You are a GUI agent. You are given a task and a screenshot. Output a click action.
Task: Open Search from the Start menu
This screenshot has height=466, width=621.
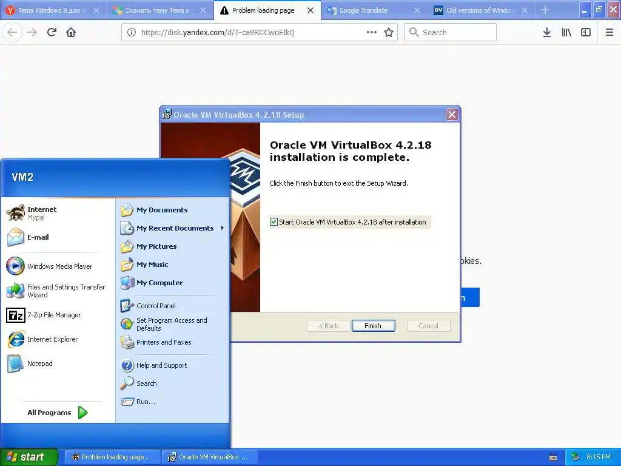click(x=172, y=383)
